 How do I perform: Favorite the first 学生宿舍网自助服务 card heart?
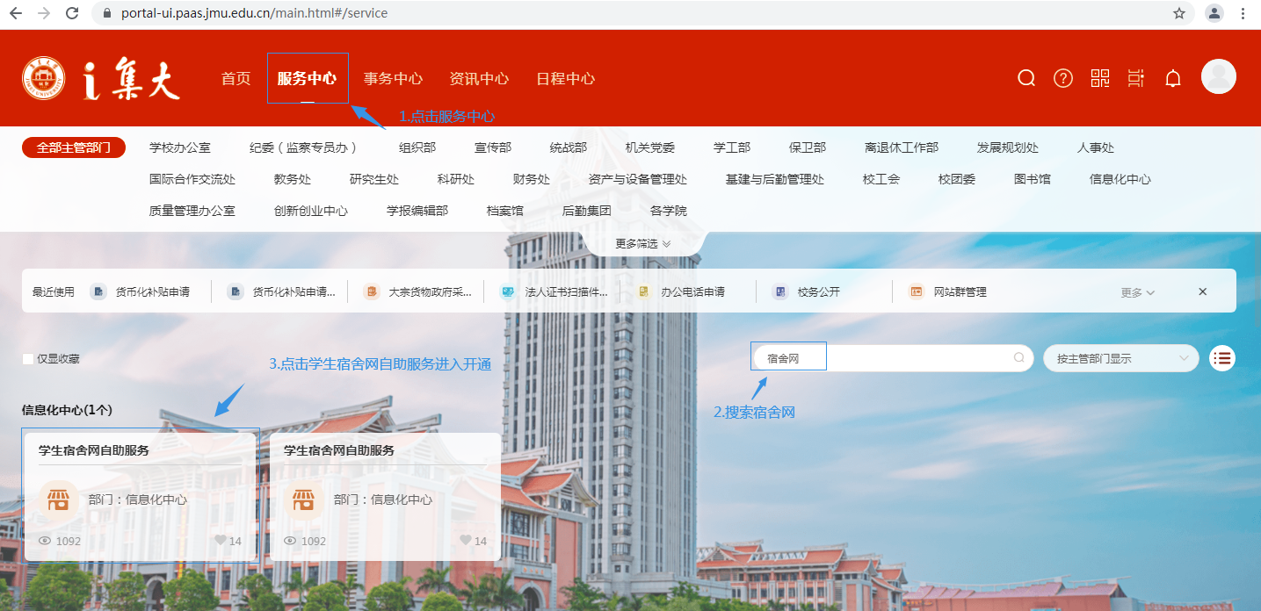(x=221, y=541)
